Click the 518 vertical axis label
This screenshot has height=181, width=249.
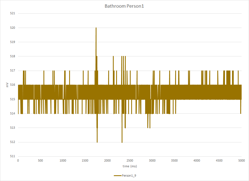click(x=13, y=56)
